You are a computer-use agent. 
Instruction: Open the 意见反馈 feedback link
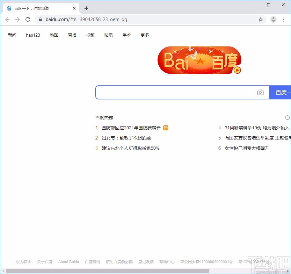pos(146,262)
